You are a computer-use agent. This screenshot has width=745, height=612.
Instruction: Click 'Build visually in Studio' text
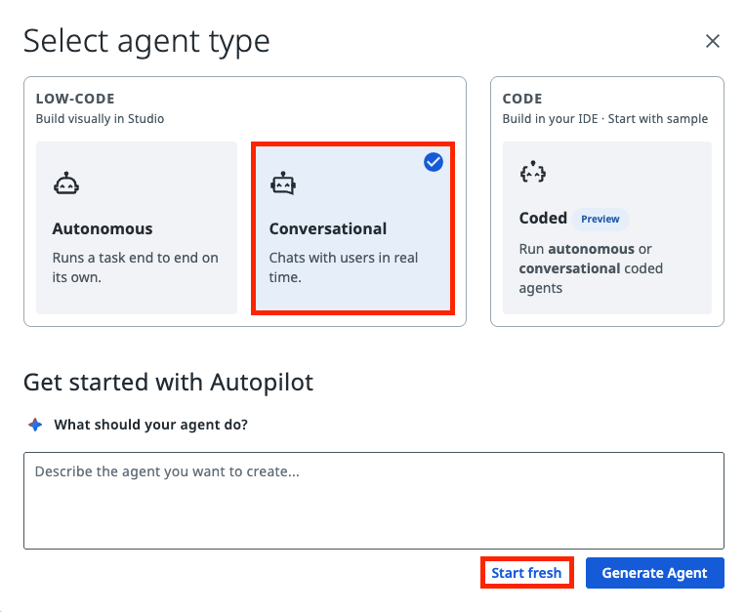(100, 119)
